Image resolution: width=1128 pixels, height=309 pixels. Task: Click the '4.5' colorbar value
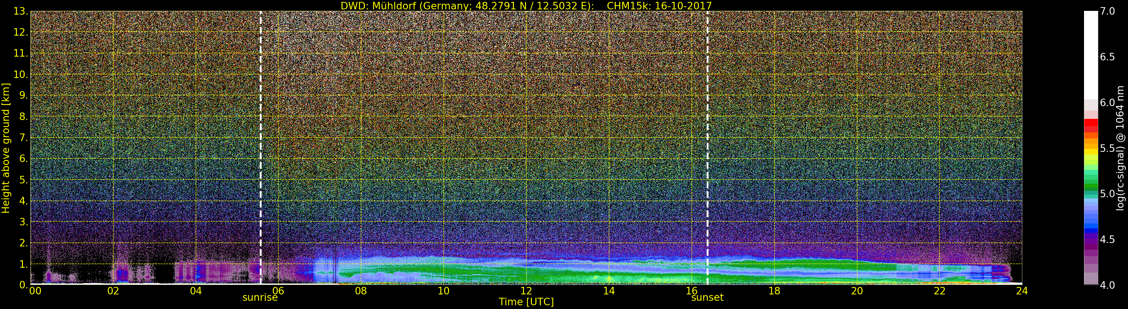[x=1107, y=240]
